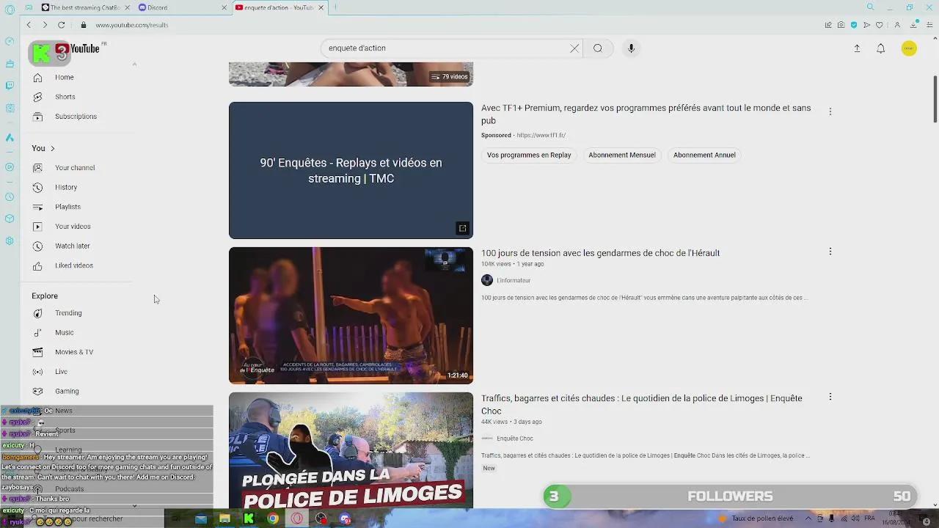This screenshot has height=528, width=939.
Task: Close the Discord tab
Action: [x=224, y=7]
